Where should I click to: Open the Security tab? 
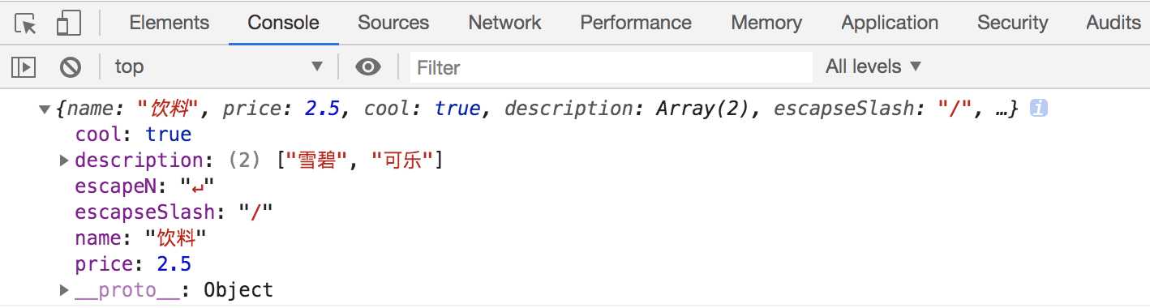click(x=1012, y=23)
